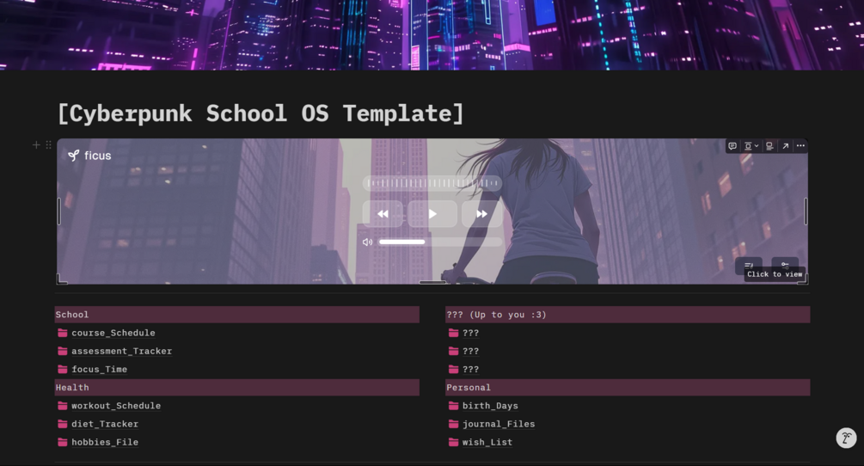This screenshot has height=466, width=864.
Task: Click the comment icon on the embed toolbar
Action: (732, 146)
